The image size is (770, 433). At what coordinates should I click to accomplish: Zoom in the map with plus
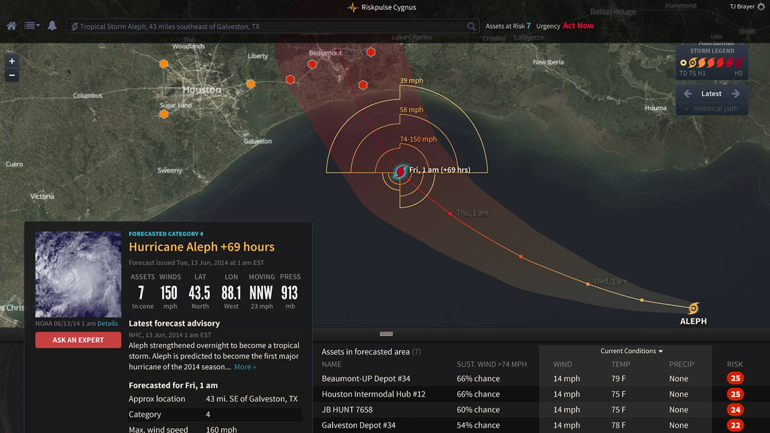pos(12,61)
